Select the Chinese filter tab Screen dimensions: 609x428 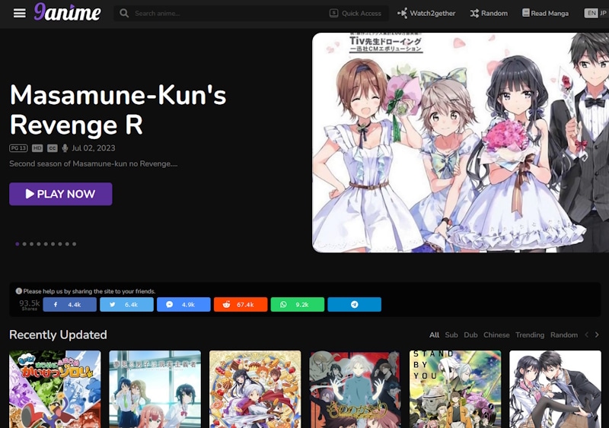(x=496, y=334)
